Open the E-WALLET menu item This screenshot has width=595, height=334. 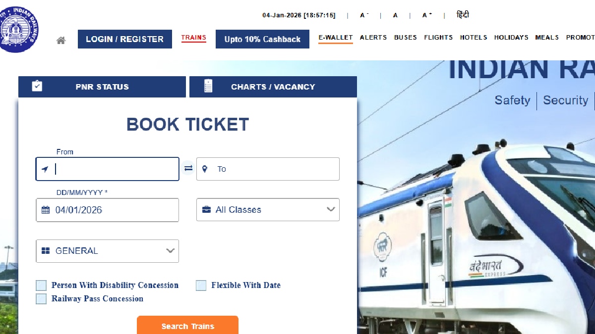tap(336, 38)
